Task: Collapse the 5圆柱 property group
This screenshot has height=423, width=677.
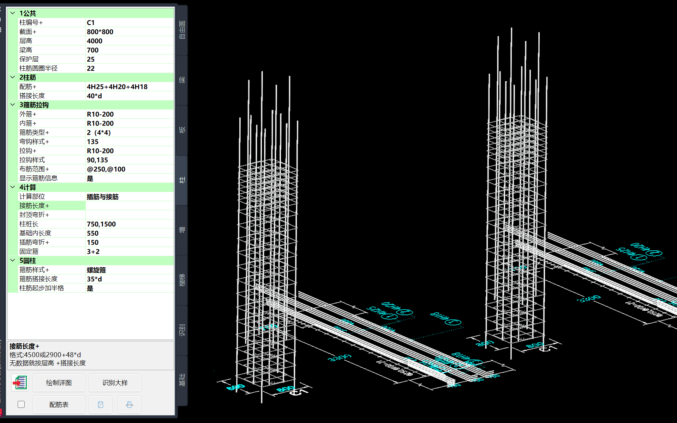Action: click(13, 261)
